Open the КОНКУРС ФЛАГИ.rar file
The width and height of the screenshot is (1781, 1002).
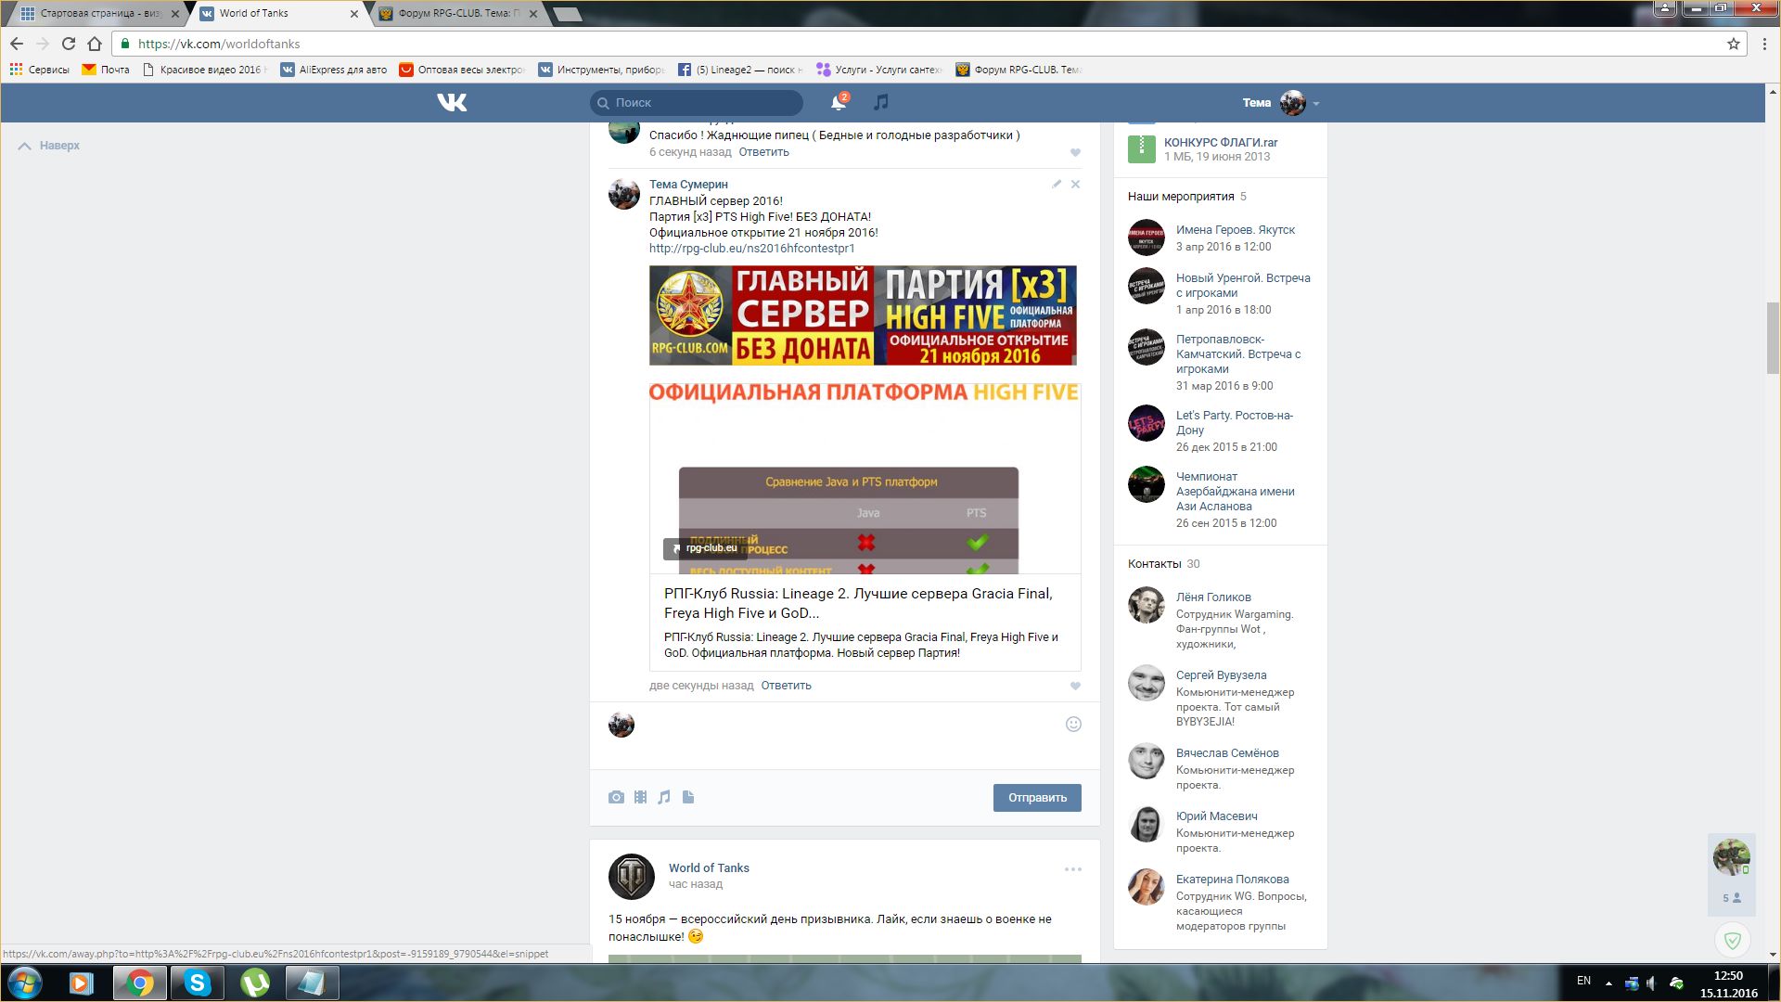pyautogui.click(x=1221, y=143)
